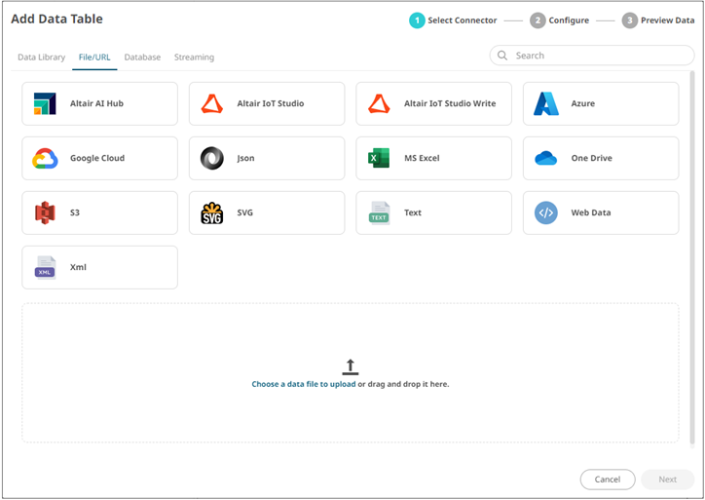Screen dimensions: 705x500
Task: Select the Json label text
Action: (x=246, y=159)
